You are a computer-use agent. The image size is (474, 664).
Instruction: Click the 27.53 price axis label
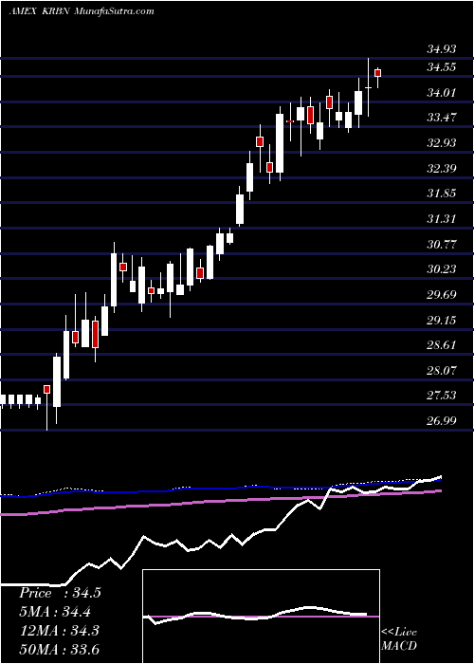(x=442, y=396)
